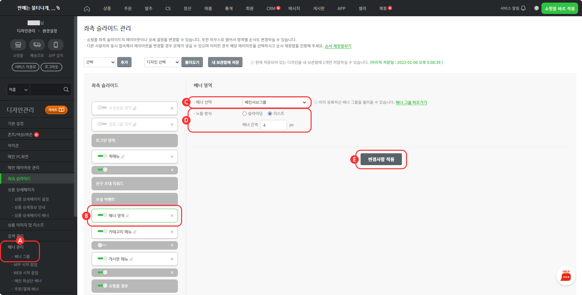
Task: Remove the 배너 영역 item with X
Action: click(172, 216)
